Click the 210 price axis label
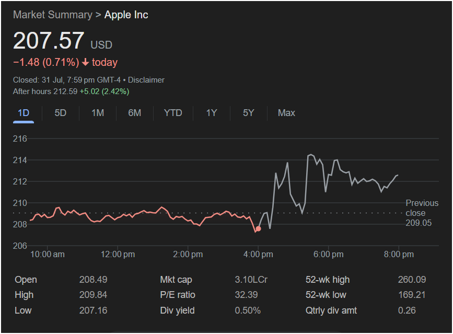 pyautogui.click(x=20, y=203)
